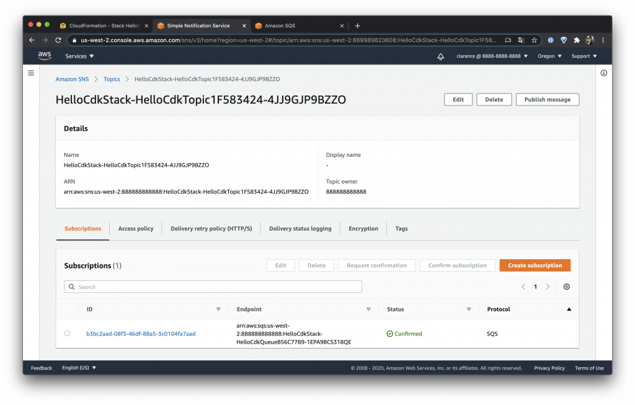Select the b3bc2aad subscription radio button
This screenshot has width=635, height=405.
coord(67,333)
